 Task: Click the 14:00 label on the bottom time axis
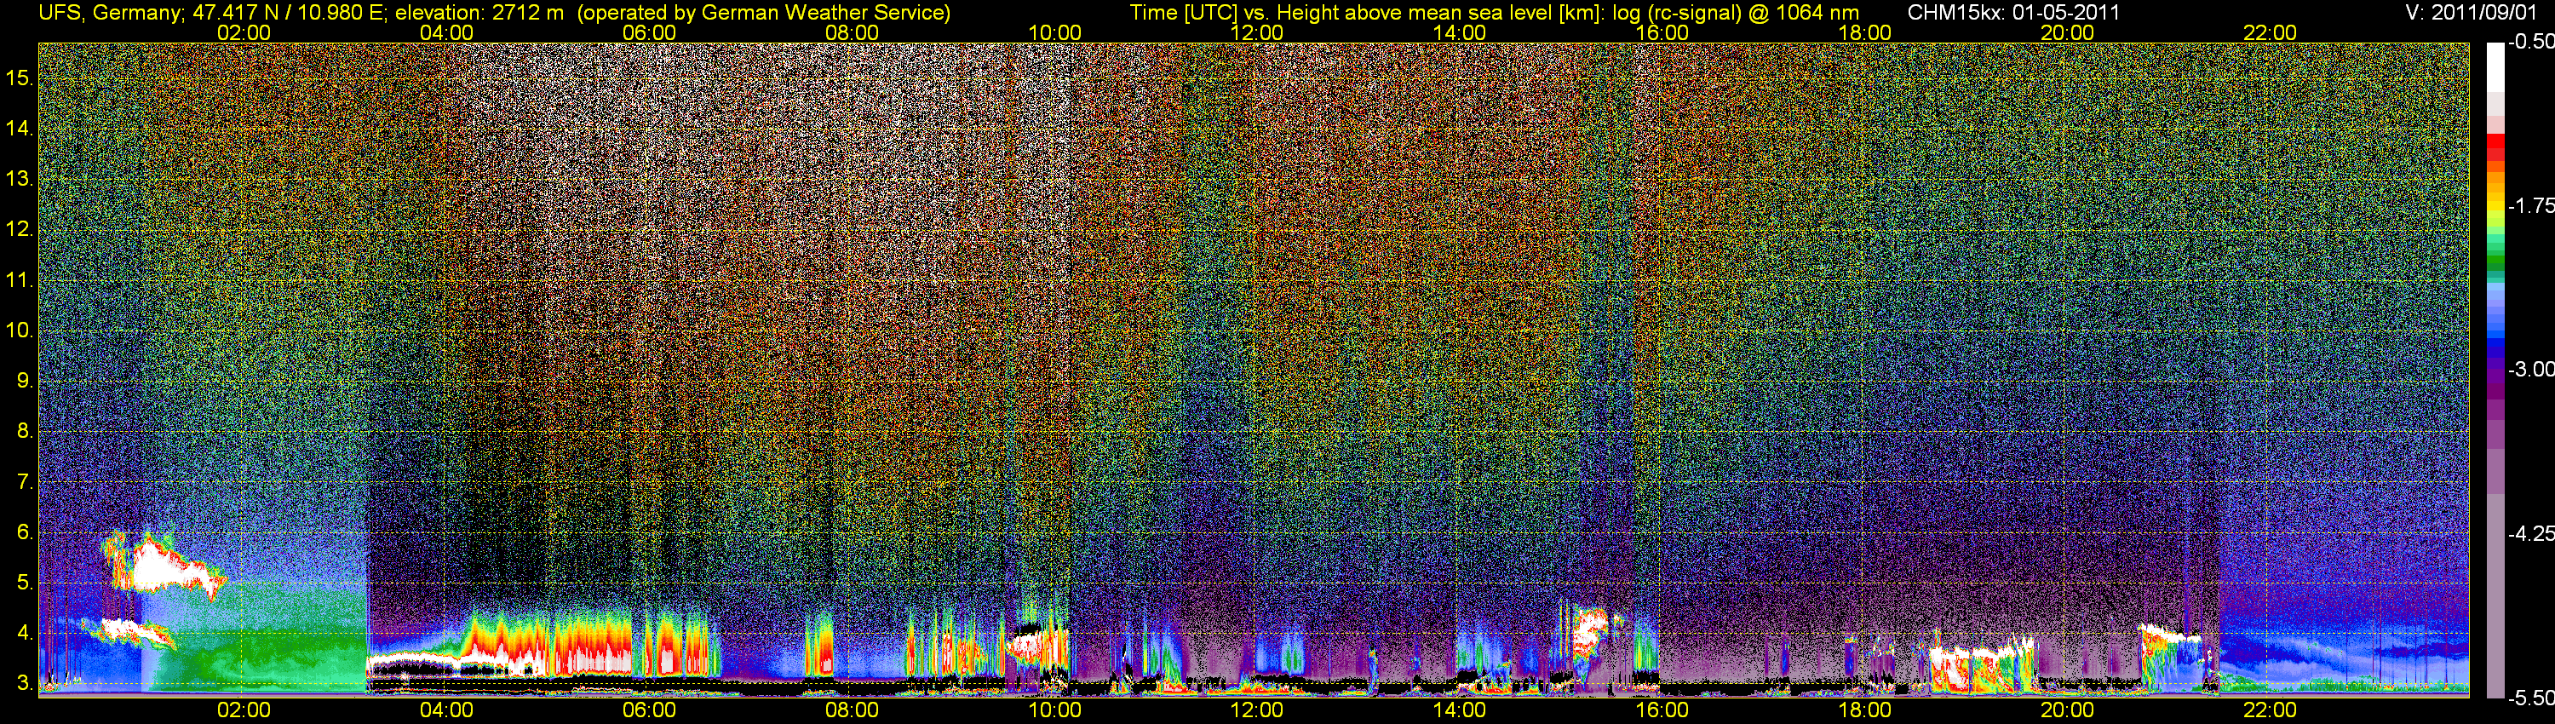[1460, 710]
